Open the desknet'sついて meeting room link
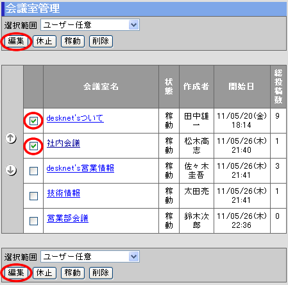Screen dimensions: 288x285 (75, 118)
